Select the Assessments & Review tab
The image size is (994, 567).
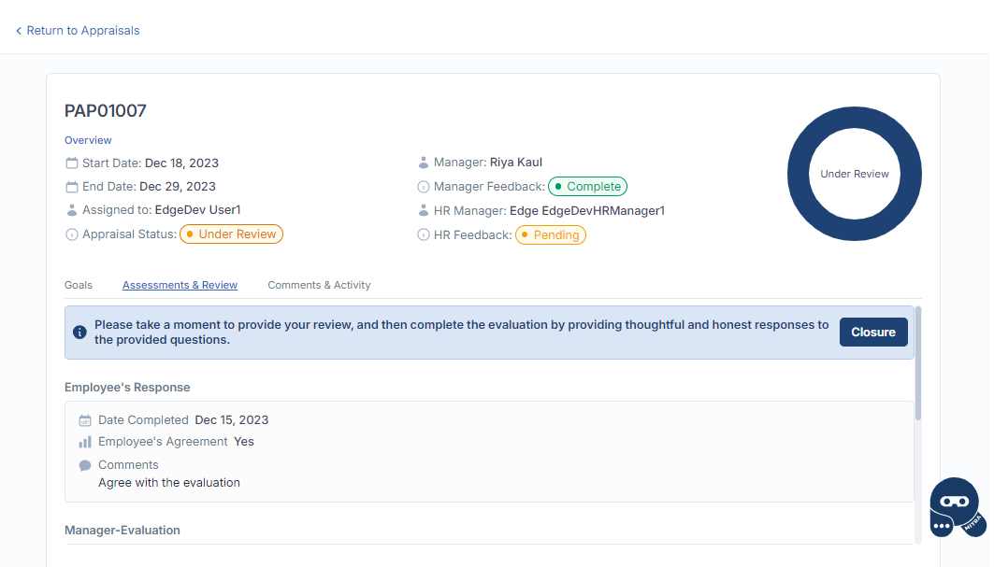click(x=180, y=285)
